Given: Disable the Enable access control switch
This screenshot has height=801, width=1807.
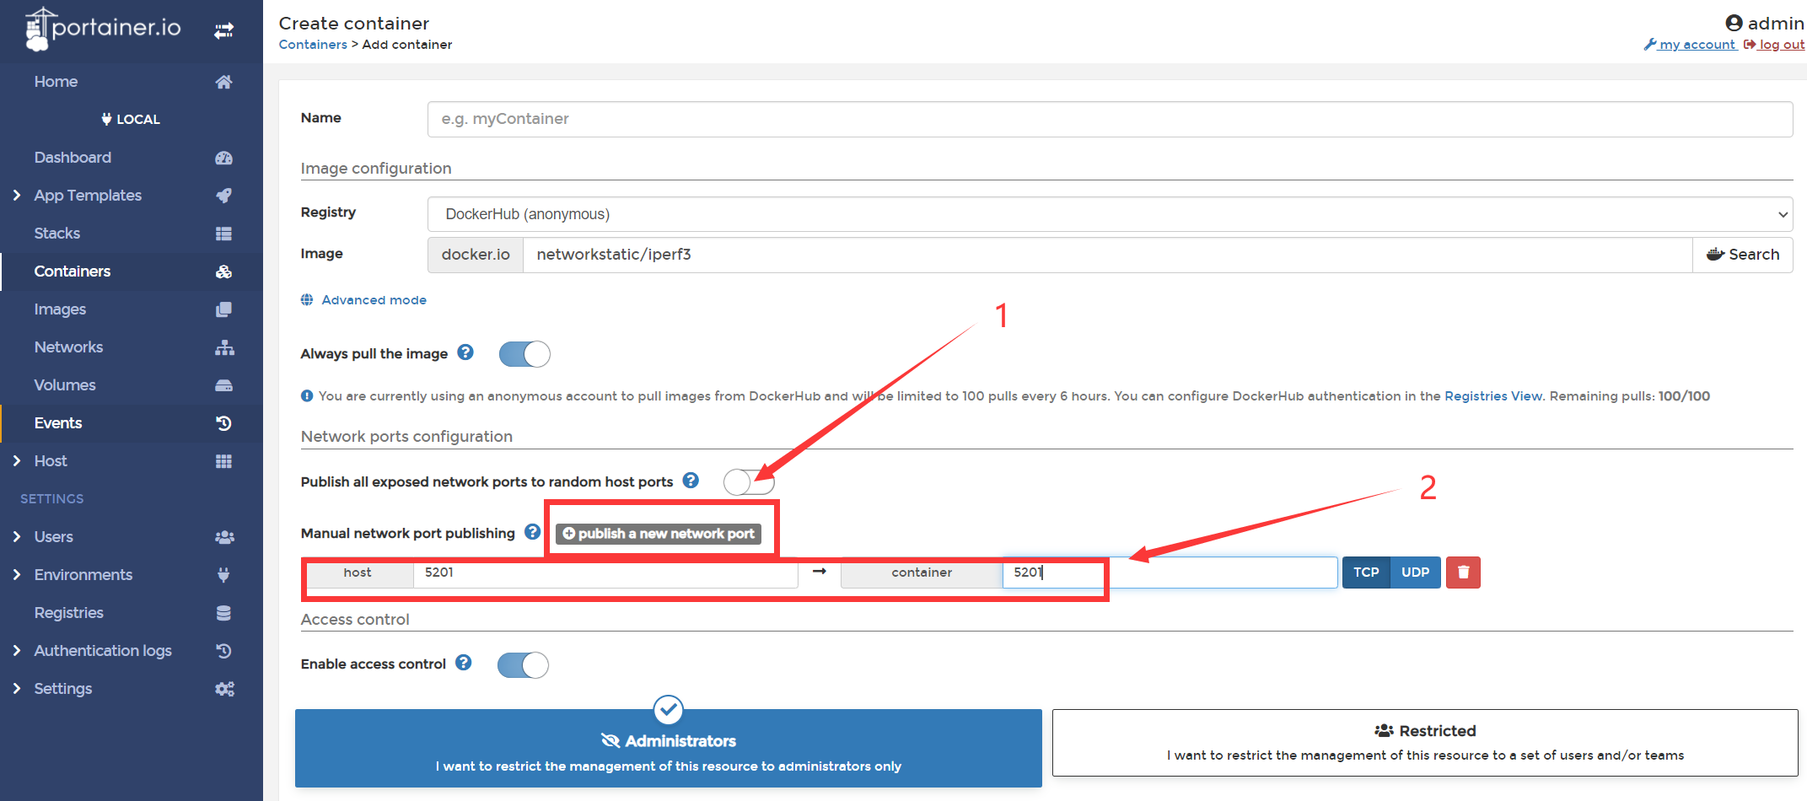Looking at the screenshot, I should 523,665.
